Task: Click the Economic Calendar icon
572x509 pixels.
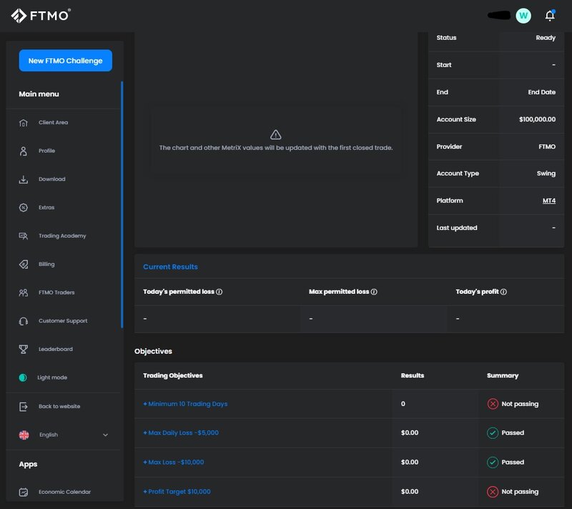Action: pos(24,492)
